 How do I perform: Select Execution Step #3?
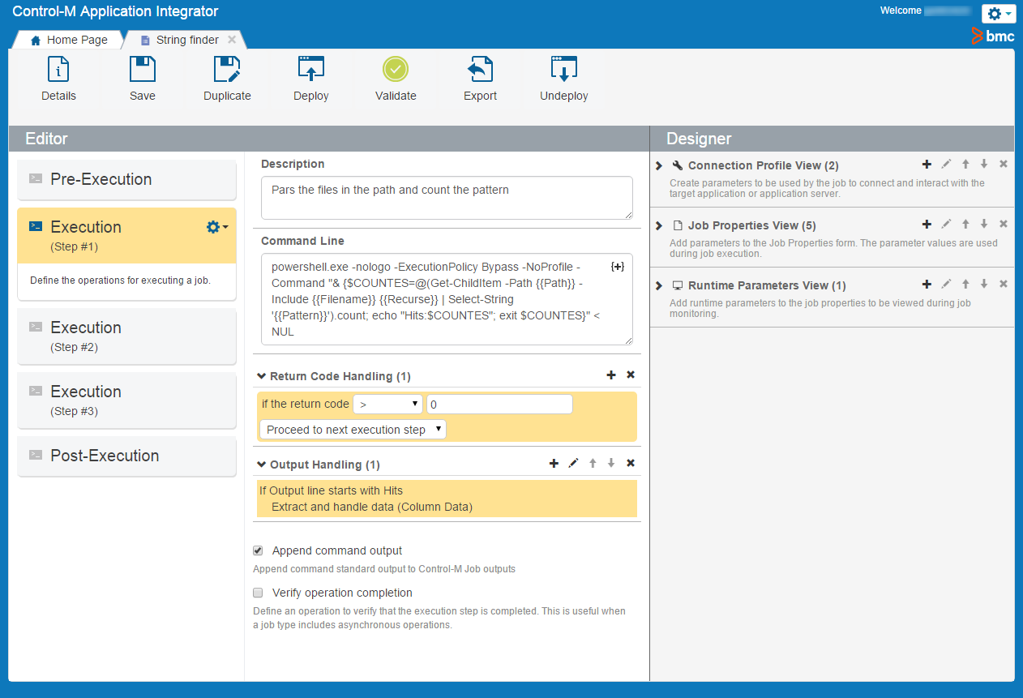(126, 400)
